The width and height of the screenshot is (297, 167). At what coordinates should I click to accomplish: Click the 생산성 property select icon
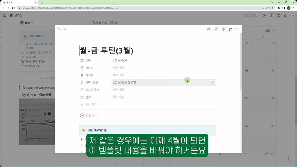[x=82, y=68]
